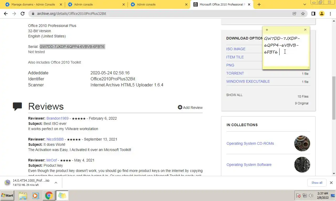Open the ISO IMAGE download link
This screenshot has width=336, height=201.
(236, 49)
